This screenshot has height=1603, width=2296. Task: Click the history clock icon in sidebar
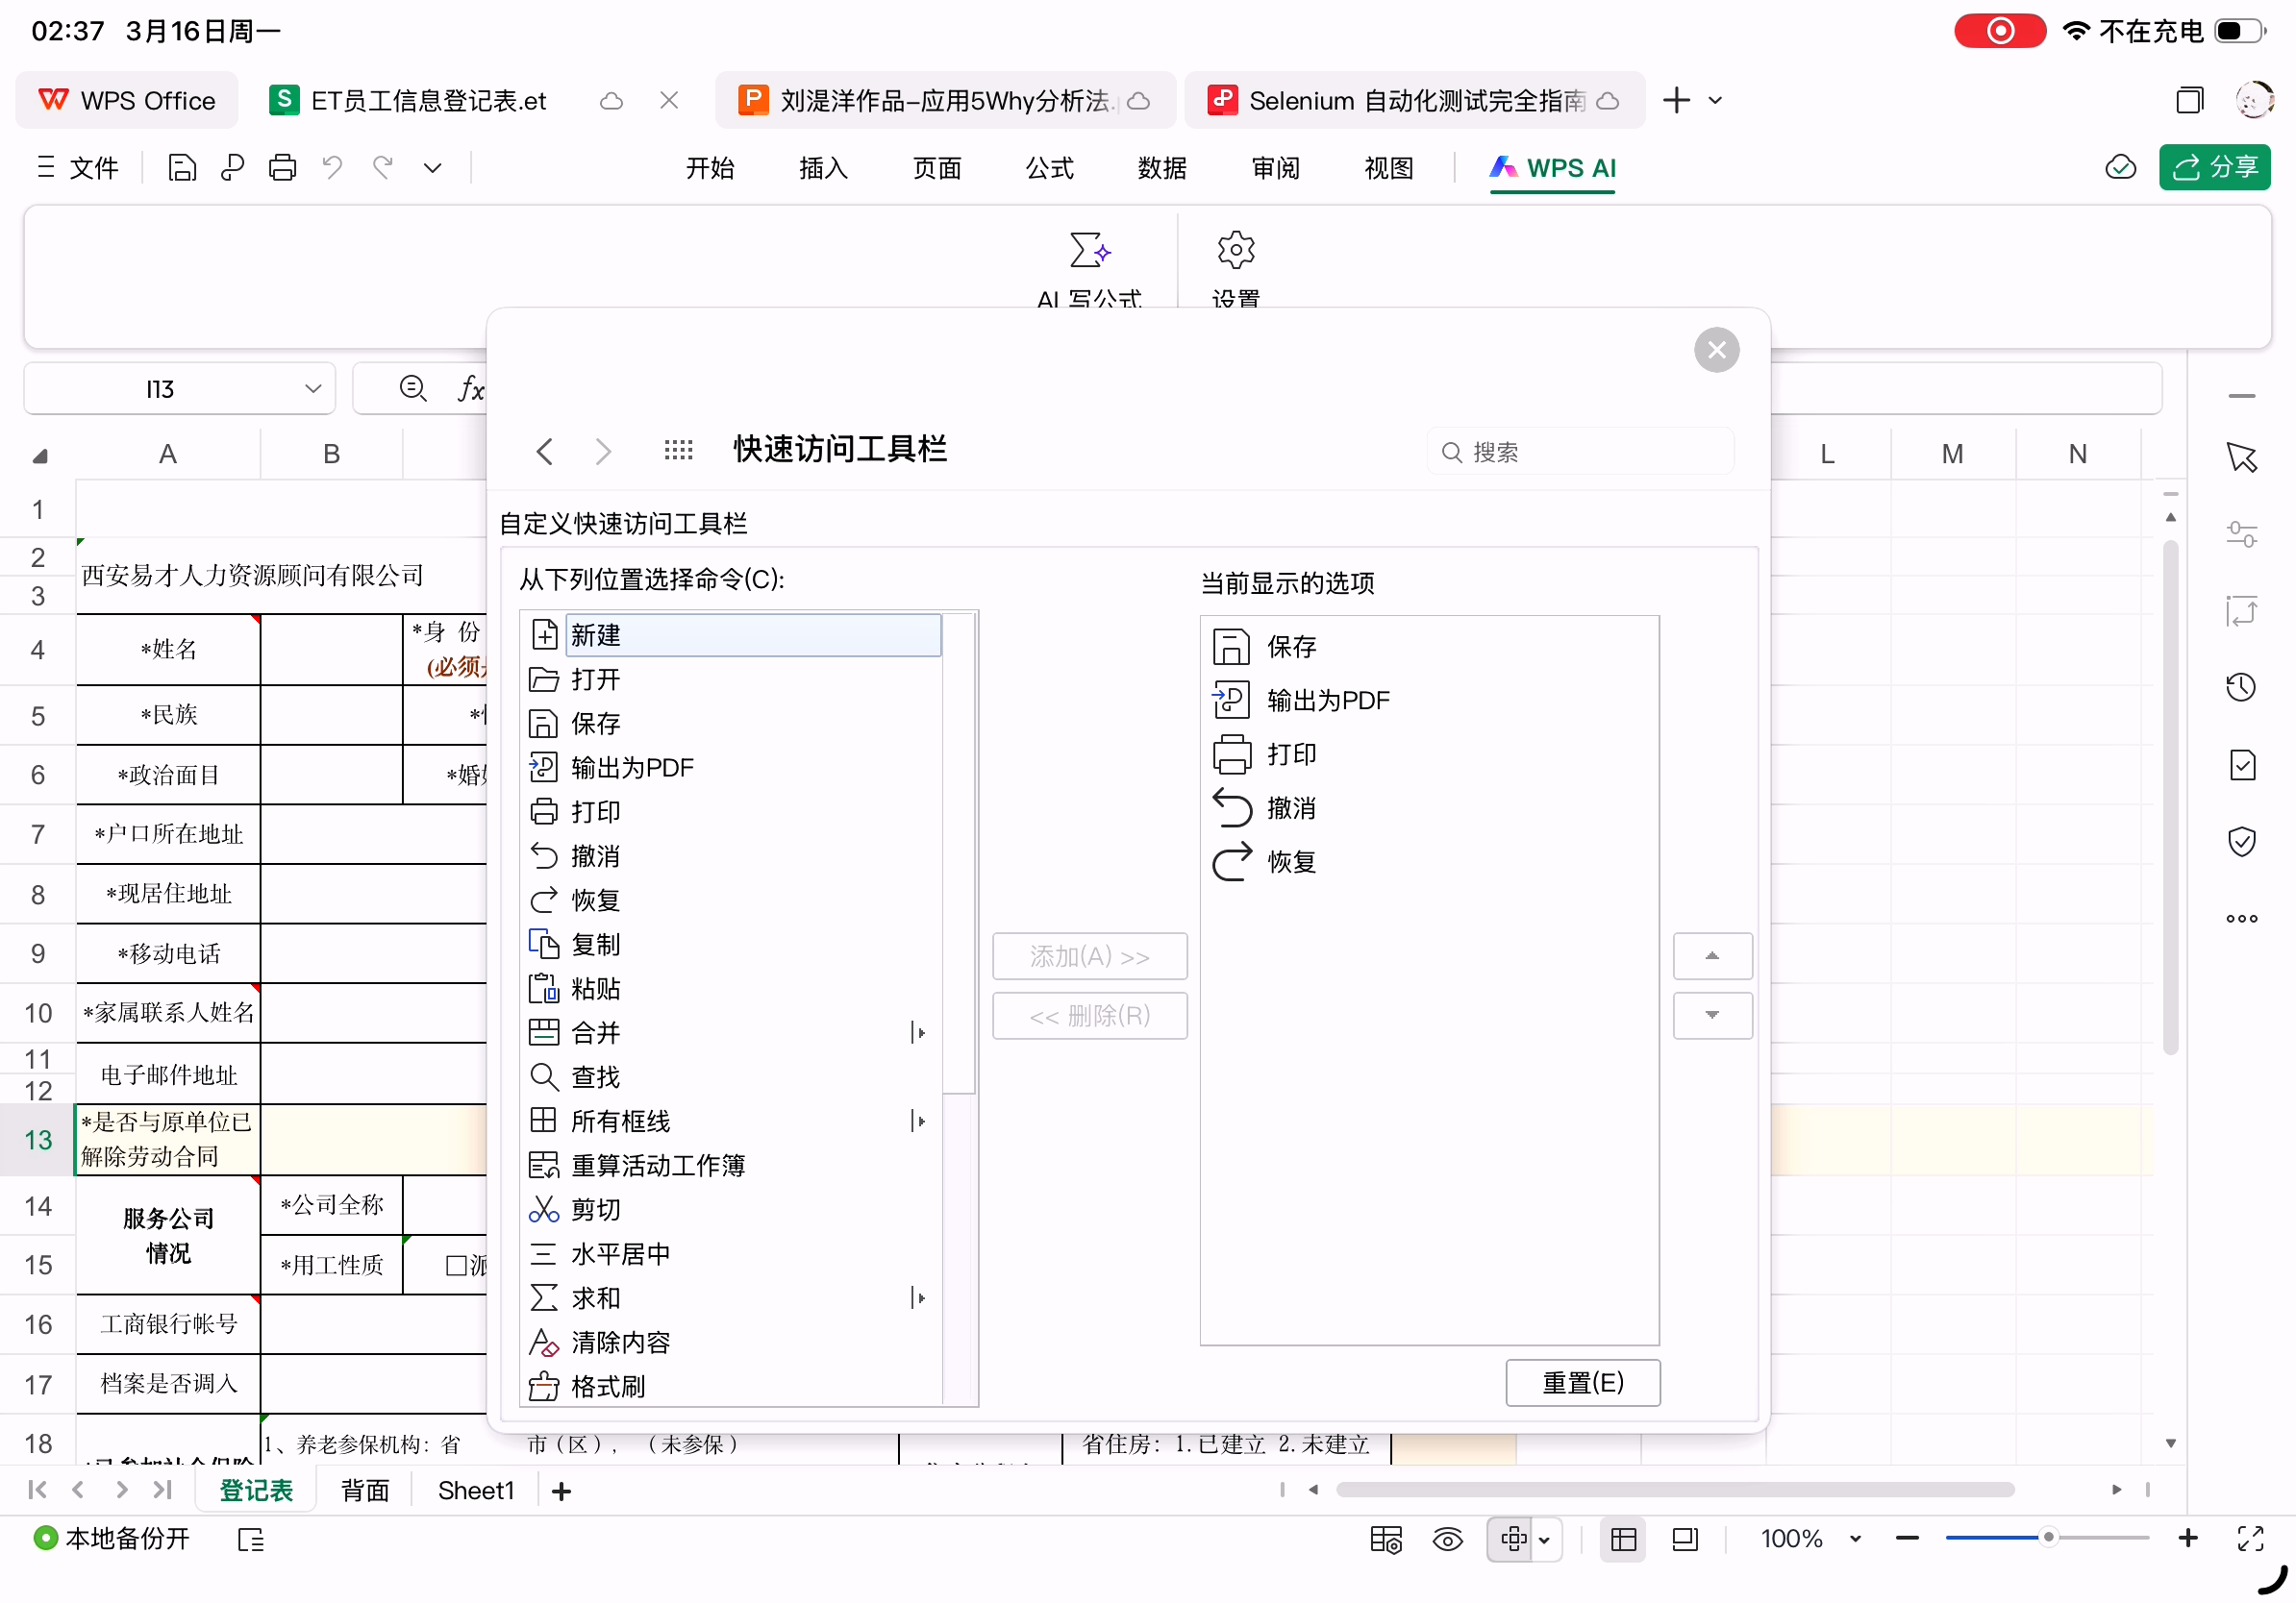(2241, 687)
